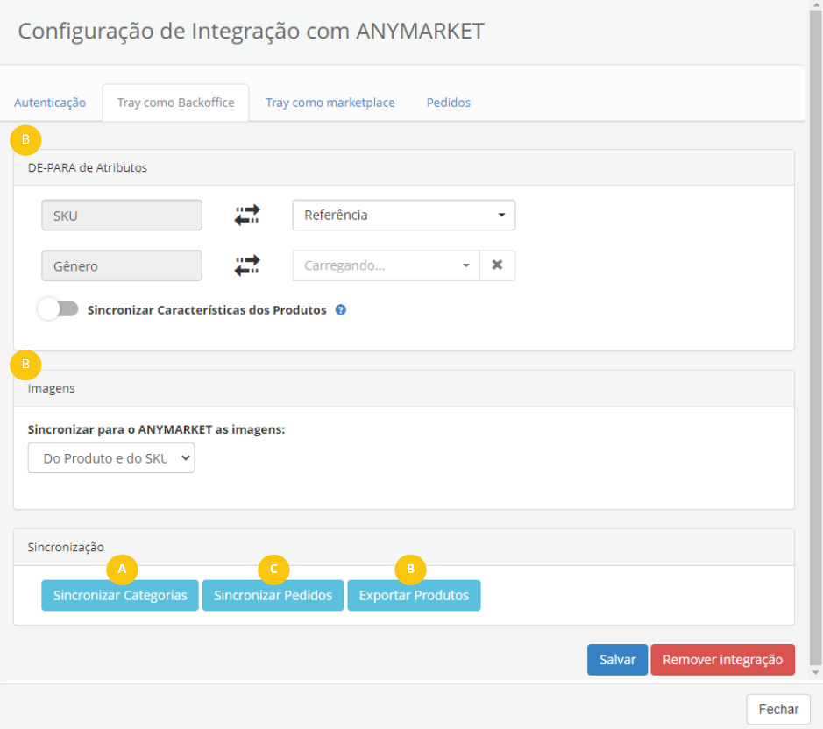823x729 pixels.
Task: Click the 'Configuração de Integração com ANYMARKET' title
Action: (251, 31)
